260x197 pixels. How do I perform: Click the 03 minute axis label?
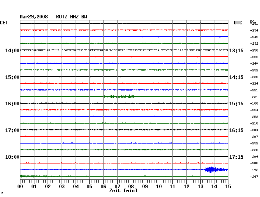tap(62, 187)
